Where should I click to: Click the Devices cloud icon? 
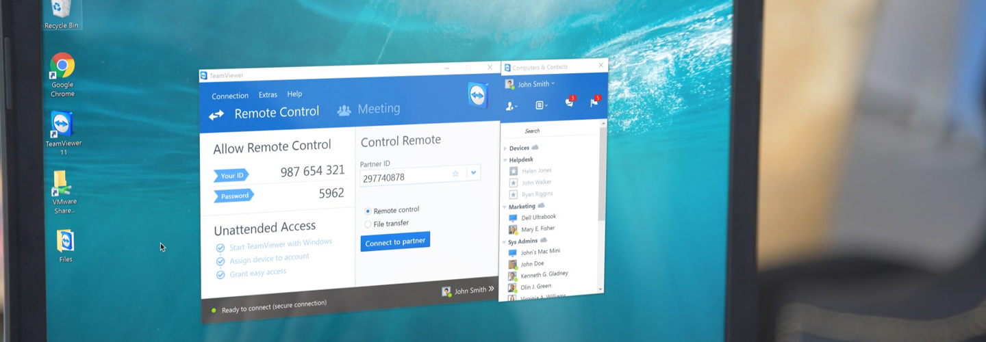pos(535,147)
